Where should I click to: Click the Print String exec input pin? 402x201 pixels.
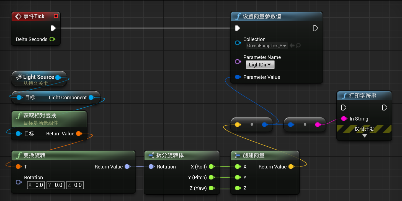[x=344, y=107]
